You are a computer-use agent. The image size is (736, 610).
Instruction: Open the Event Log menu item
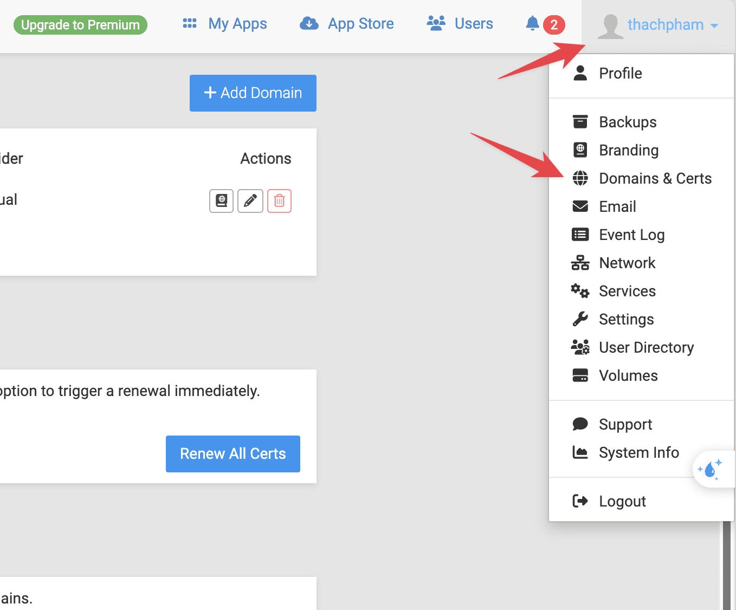(631, 235)
